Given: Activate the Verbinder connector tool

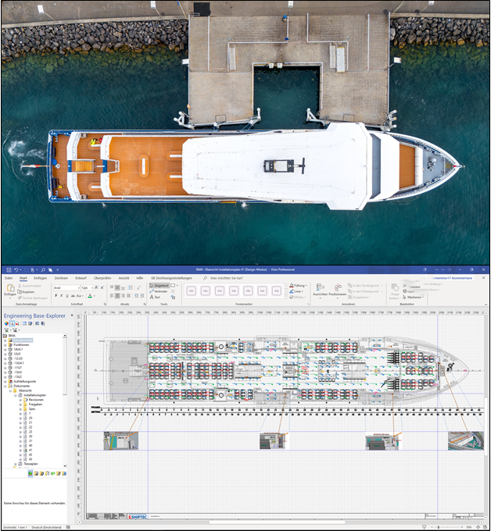Looking at the screenshot, I should (x=159, y=291).
